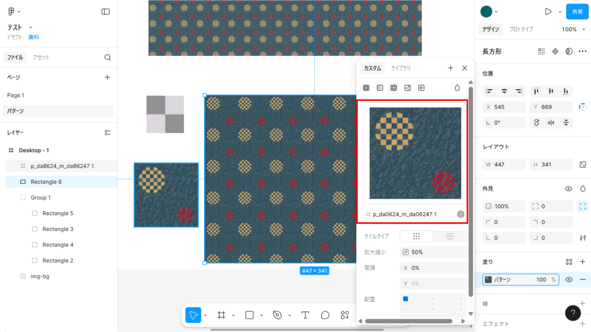Open the zoom level 100% dropdown

[572, 30]
